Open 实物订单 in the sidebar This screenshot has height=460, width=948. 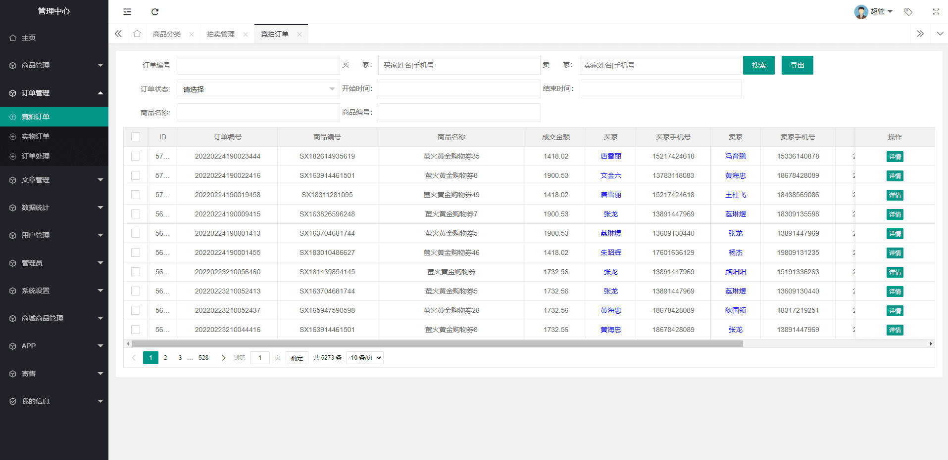(36, 136)
